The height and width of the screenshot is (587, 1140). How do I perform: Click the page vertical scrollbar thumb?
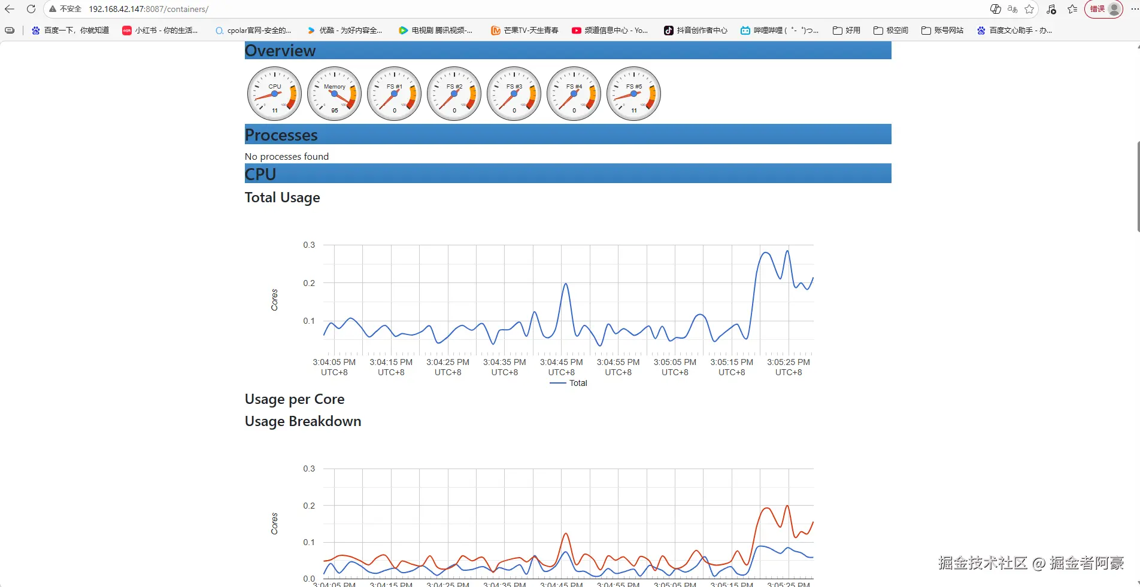coord(1138,187)
